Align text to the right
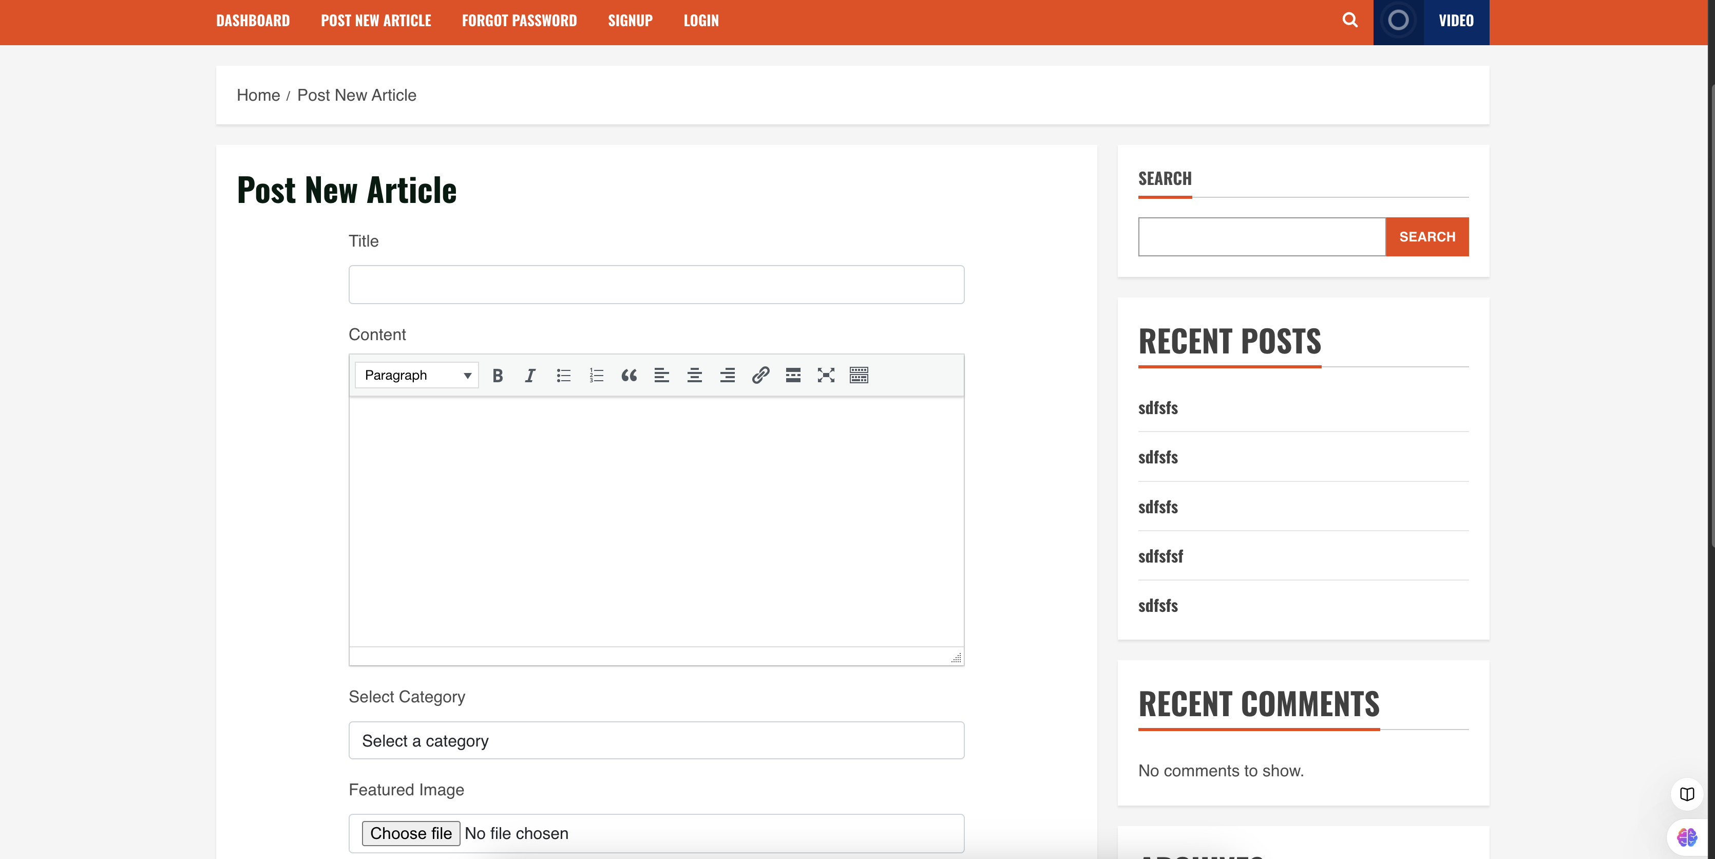The height and width of the screenshot is (859, 1715). pos(727,376)
